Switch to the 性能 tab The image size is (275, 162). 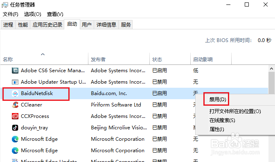pyautogui.click(x=23, y=24)
